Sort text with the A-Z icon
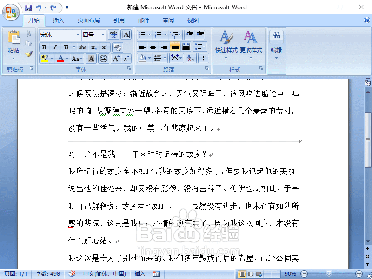This screenshot has width=372, height=279. 191,58
